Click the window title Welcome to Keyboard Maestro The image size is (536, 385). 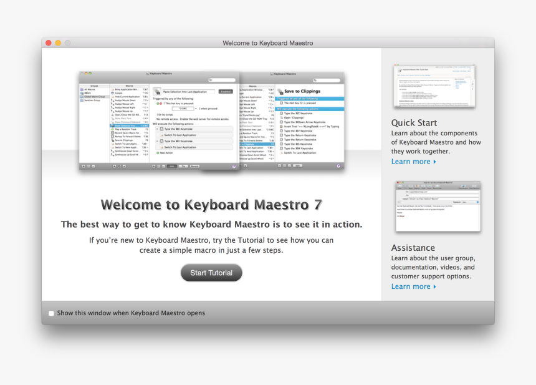(267, 43)
